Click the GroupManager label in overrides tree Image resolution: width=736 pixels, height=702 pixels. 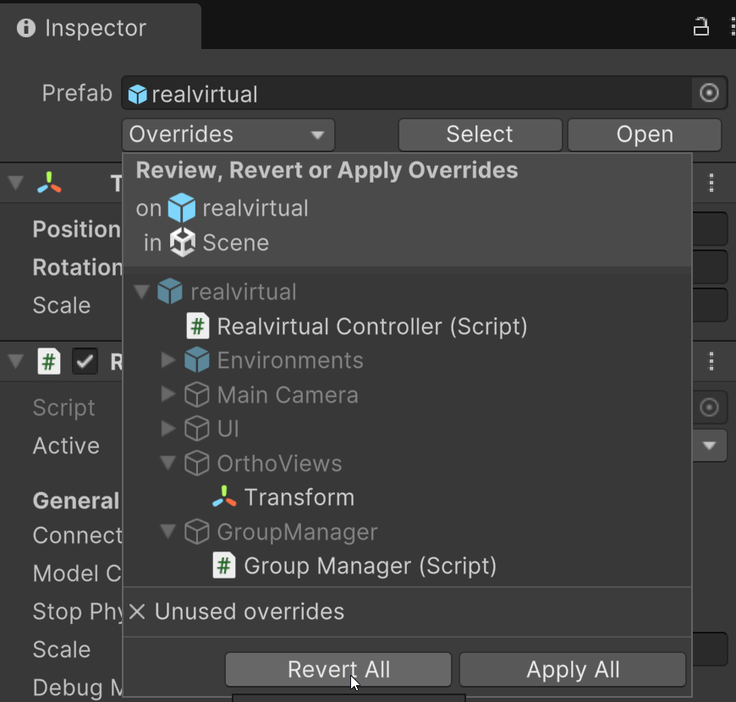pos(297,532)
